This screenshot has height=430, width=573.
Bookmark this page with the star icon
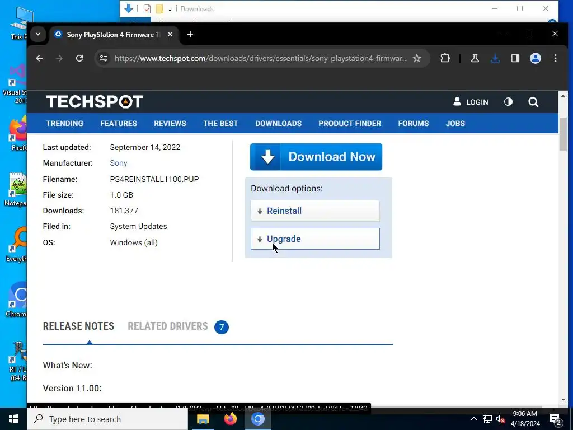[x=416, y=58]
